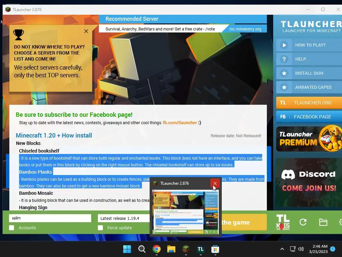Launch Google Chrome from the taskbar
The image size is (342, 257).
click(x=157, y=249)
